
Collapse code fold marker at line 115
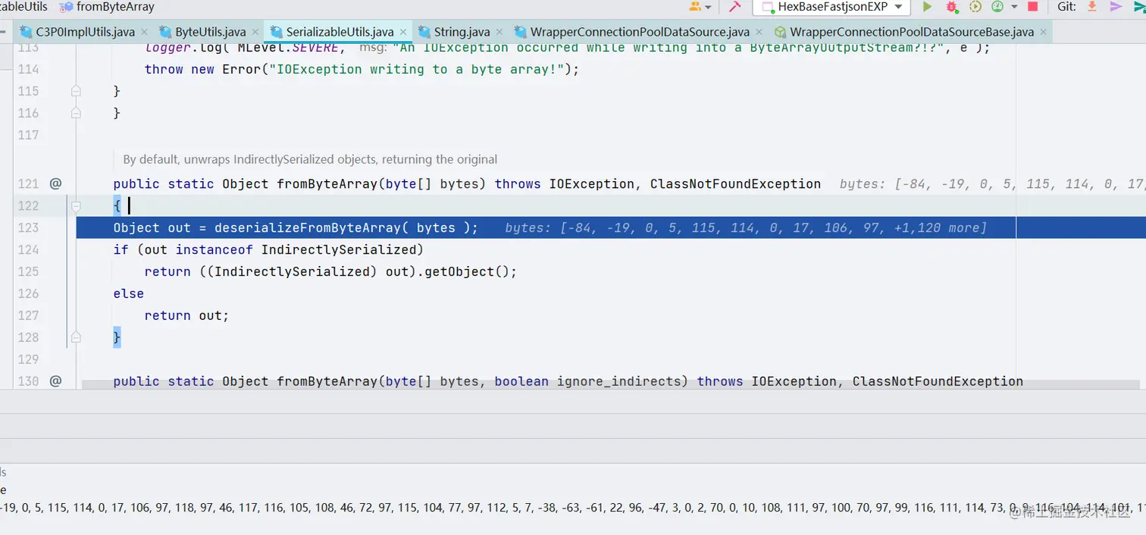click(x=76, y=91)
